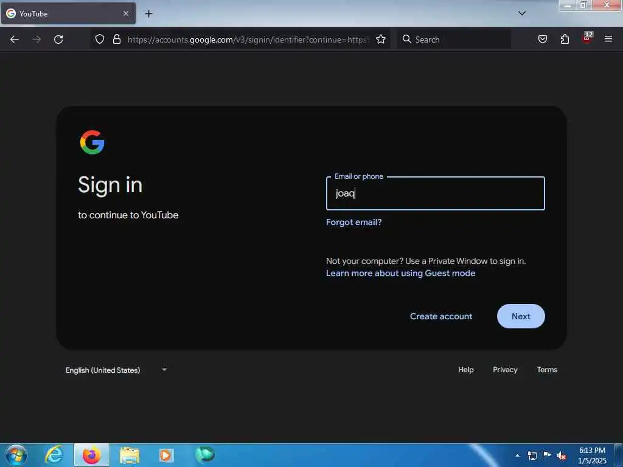The width and height of the screenshot is (623, 467).
Task: Open the English (United States) language dropdown
Action: pos(116,370)
